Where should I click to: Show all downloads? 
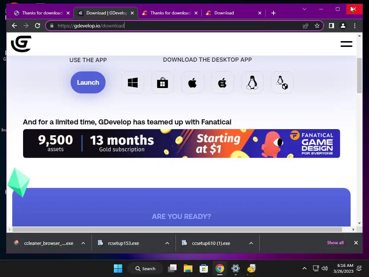(335, 243)
